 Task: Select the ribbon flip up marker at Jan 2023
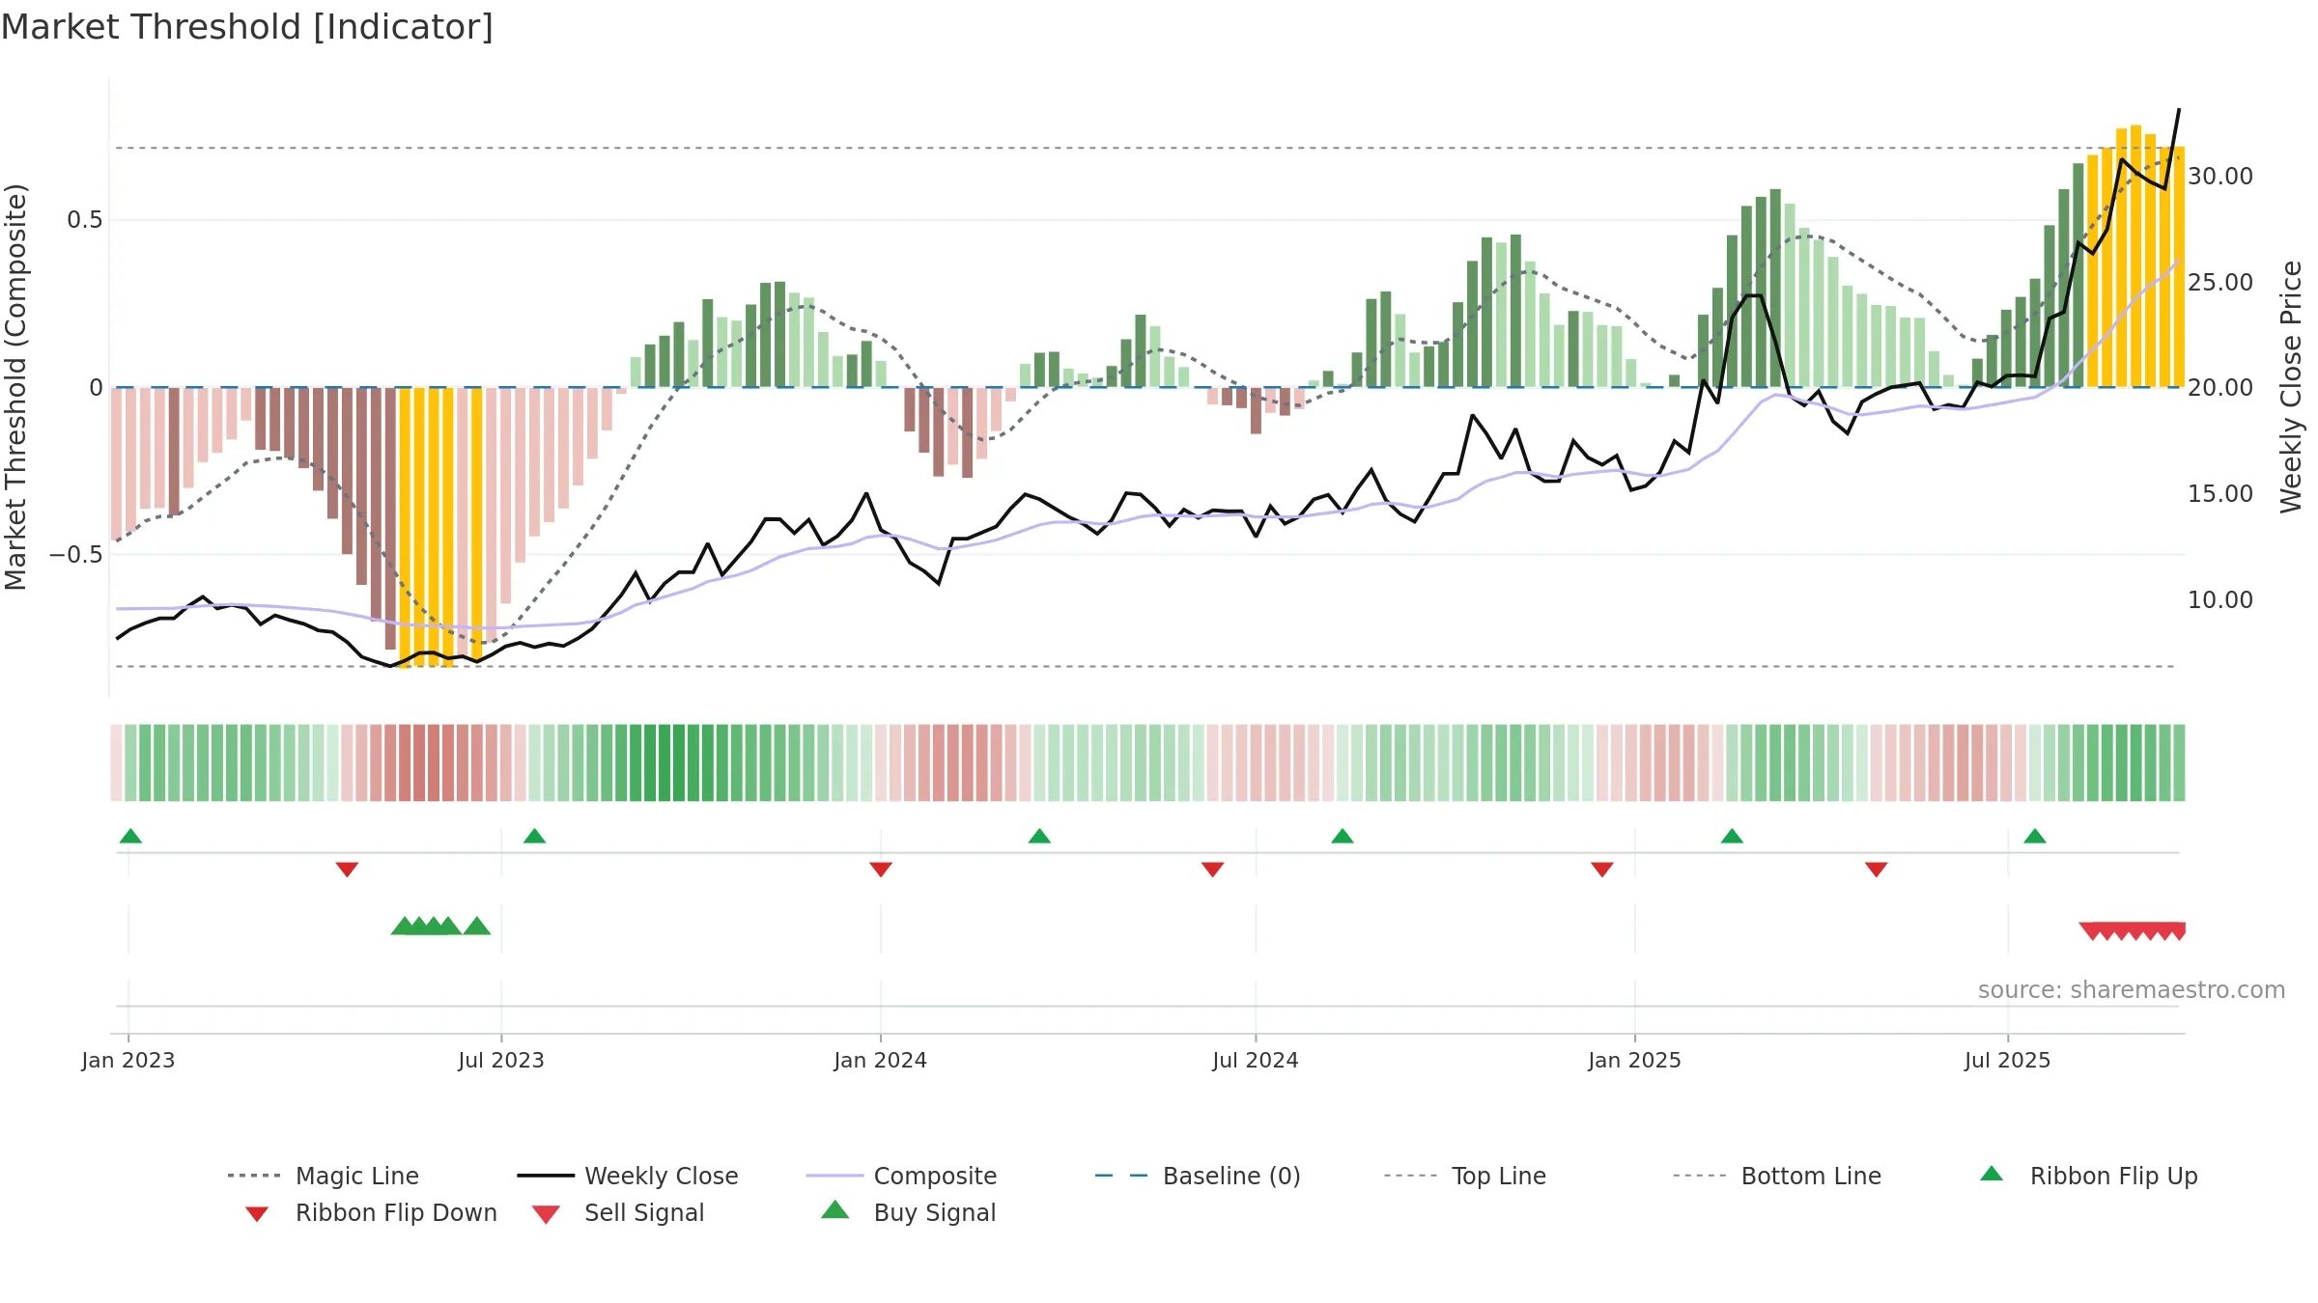[x=130, y=836]
